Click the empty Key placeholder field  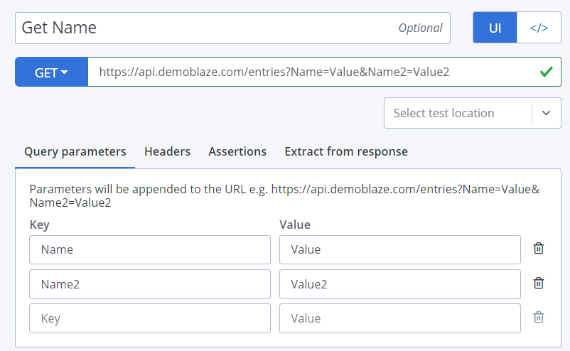click(x=150, y=318)
